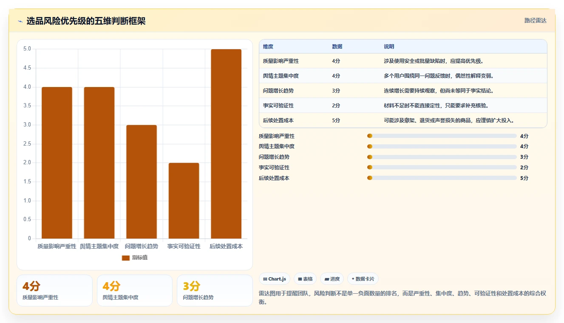Click the 问题增长趋势 progress bar

[442, 157]
